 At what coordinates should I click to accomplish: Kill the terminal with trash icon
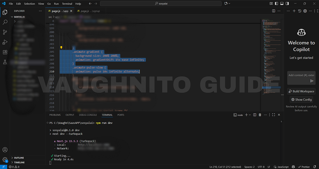click(260, 115)
